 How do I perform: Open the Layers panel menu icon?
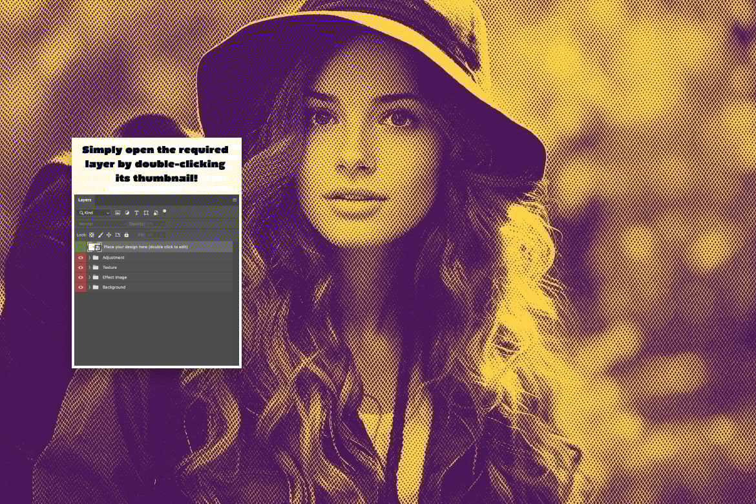pyautogui.click(x=235, y=200)
